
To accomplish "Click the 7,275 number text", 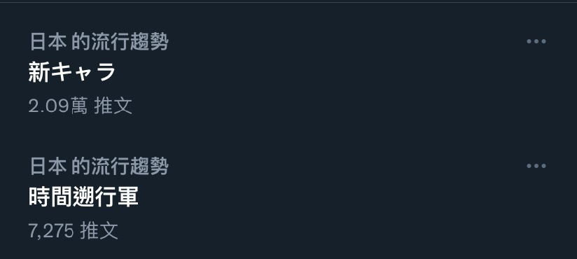I will point(51,232).
